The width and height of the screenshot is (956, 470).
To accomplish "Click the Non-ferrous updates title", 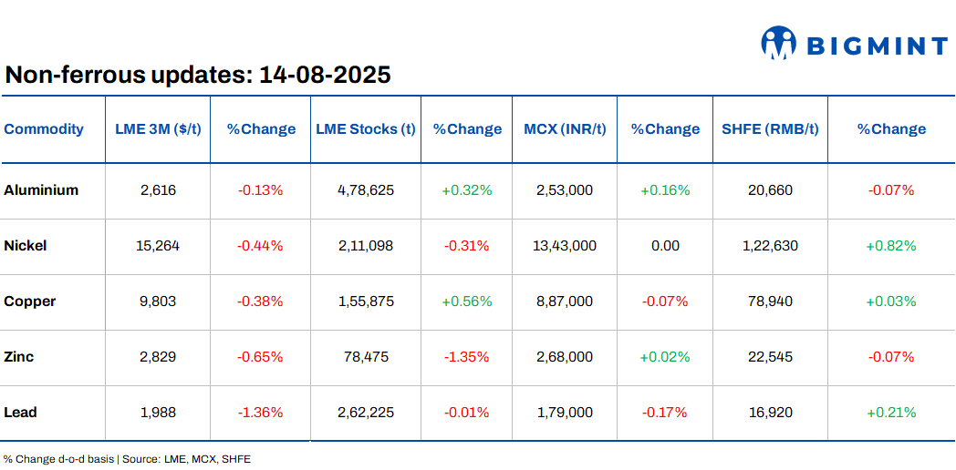I will (198, 75).
